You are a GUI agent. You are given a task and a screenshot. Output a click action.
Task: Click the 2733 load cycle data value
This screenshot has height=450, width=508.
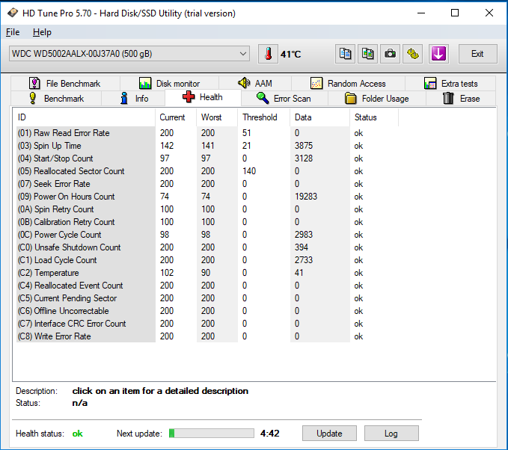[x=304, y=260]
